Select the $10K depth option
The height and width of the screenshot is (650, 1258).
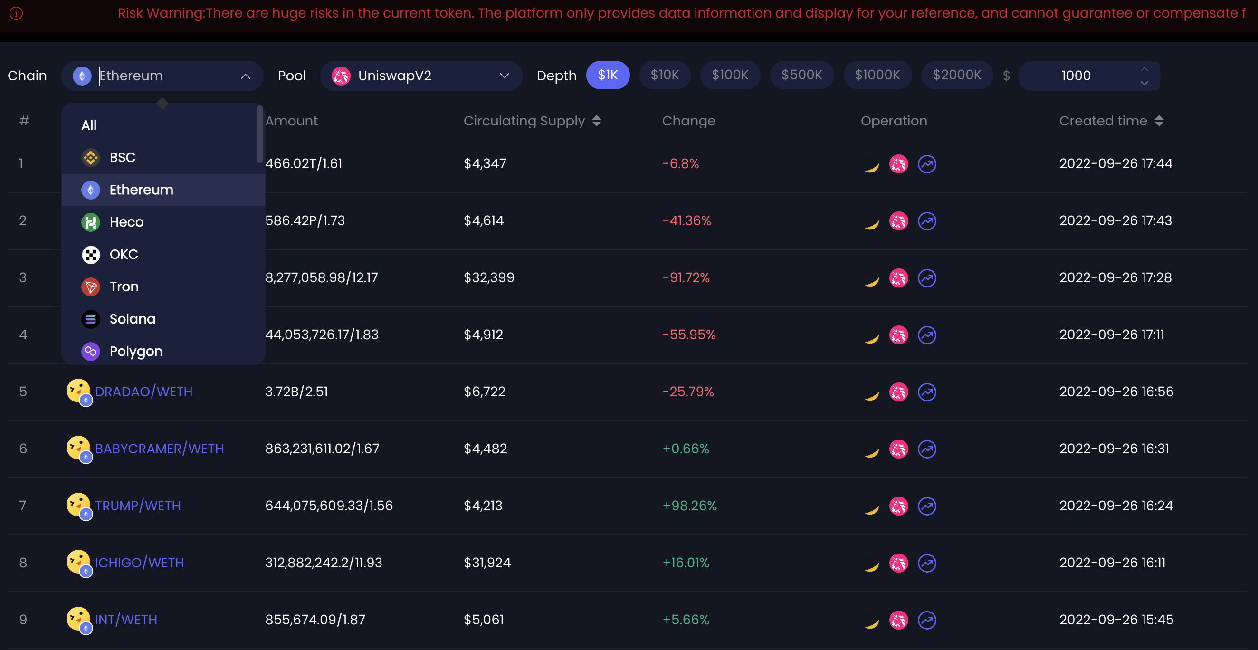665,75
